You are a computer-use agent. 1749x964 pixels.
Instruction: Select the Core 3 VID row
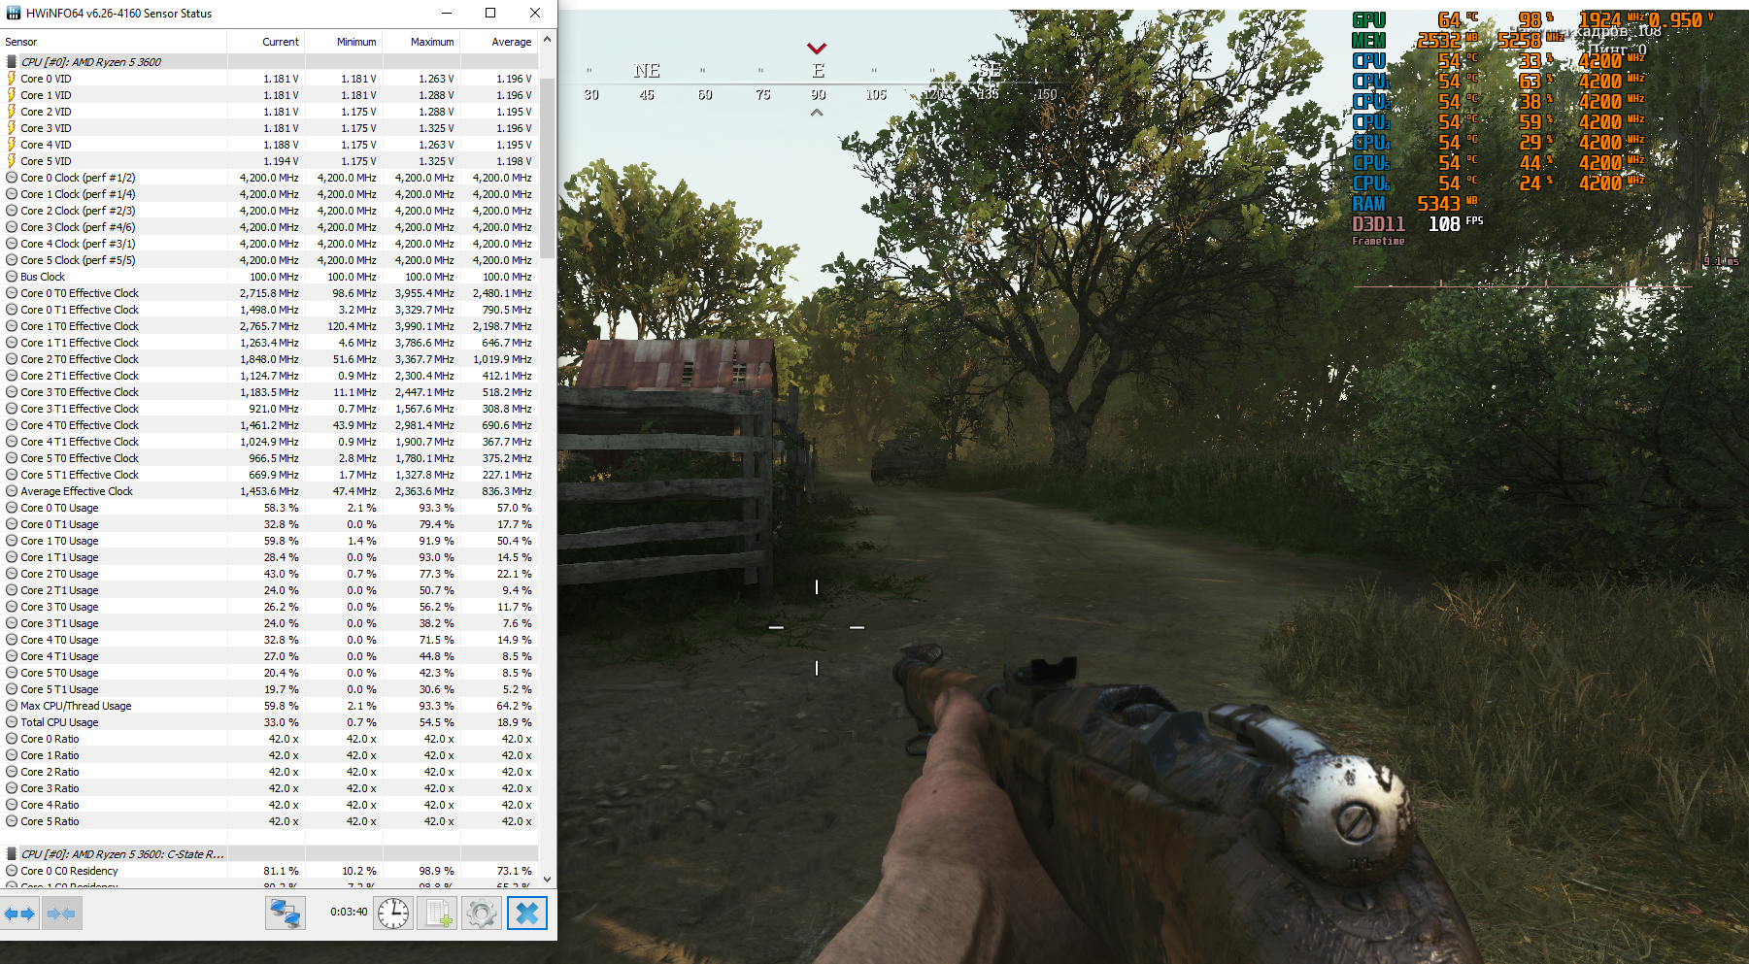[270, 128]
